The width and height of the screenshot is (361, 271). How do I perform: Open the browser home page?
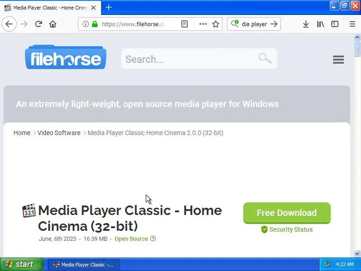[x=53, y=24]
